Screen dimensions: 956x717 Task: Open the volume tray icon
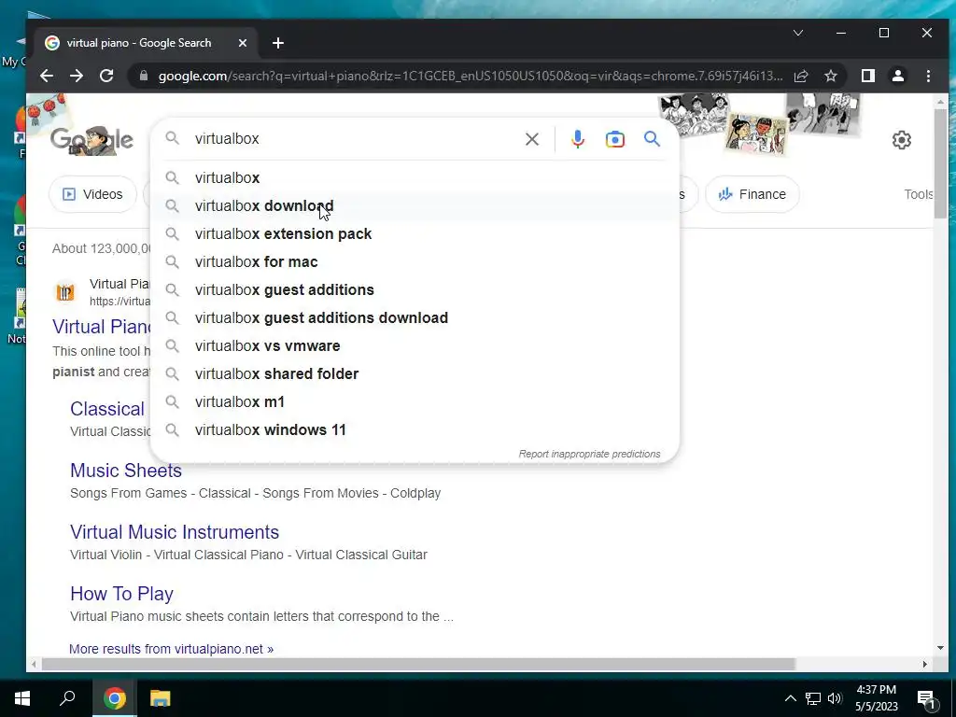coord(835,698)
